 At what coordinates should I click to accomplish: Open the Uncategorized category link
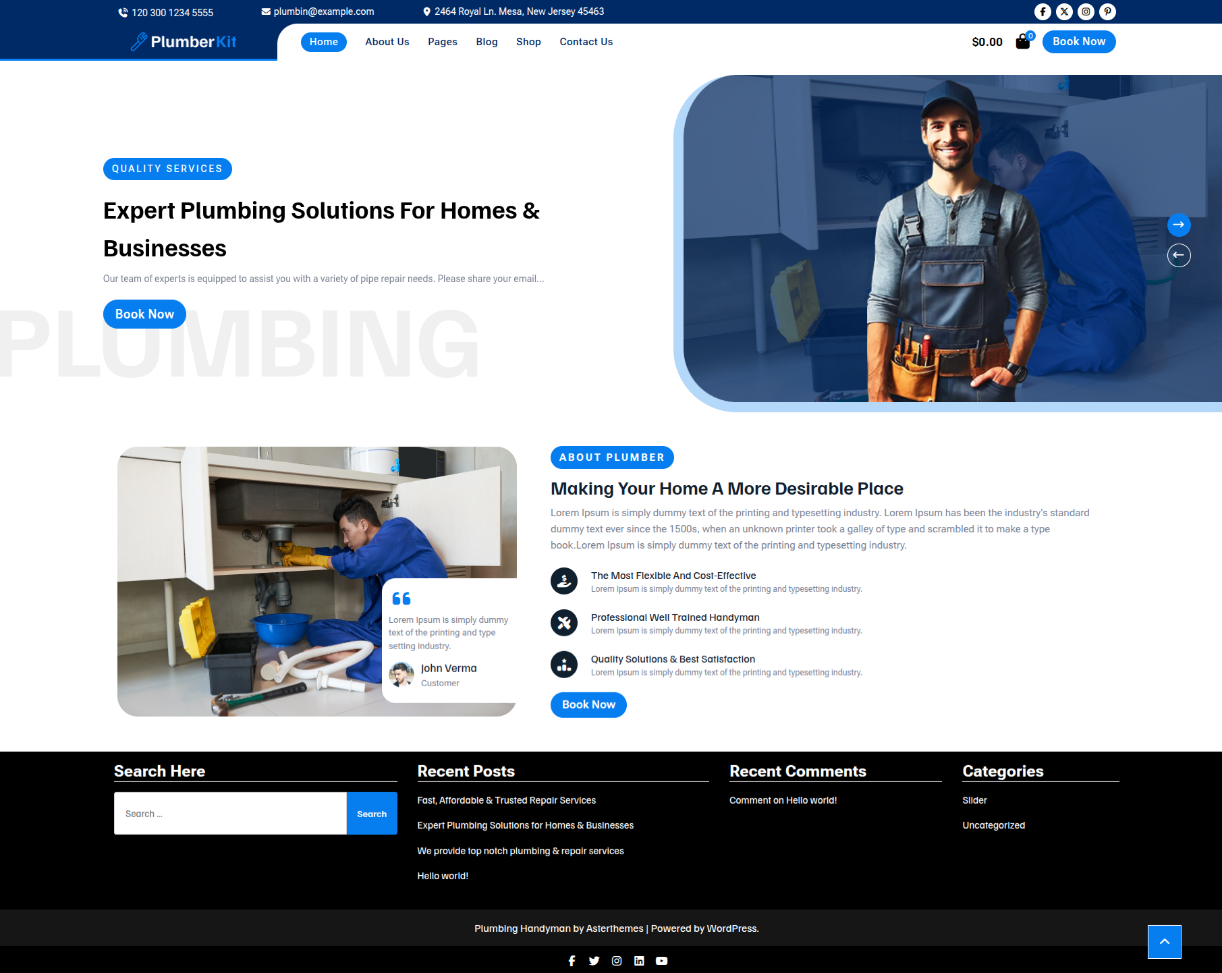(993, 825)
